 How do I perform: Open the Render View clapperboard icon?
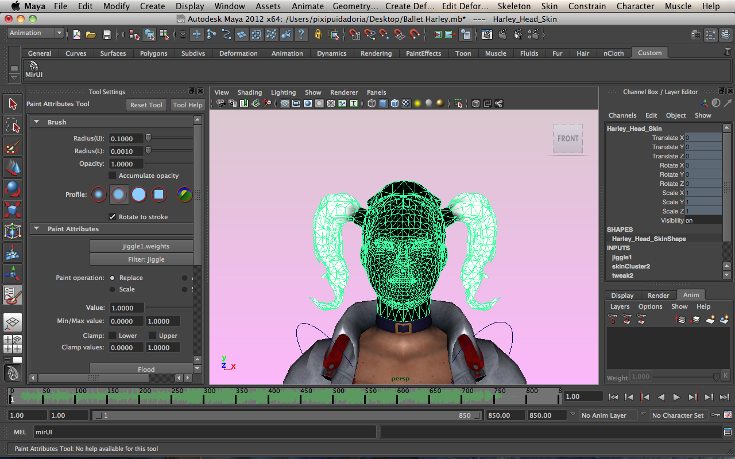click(487, 34)
